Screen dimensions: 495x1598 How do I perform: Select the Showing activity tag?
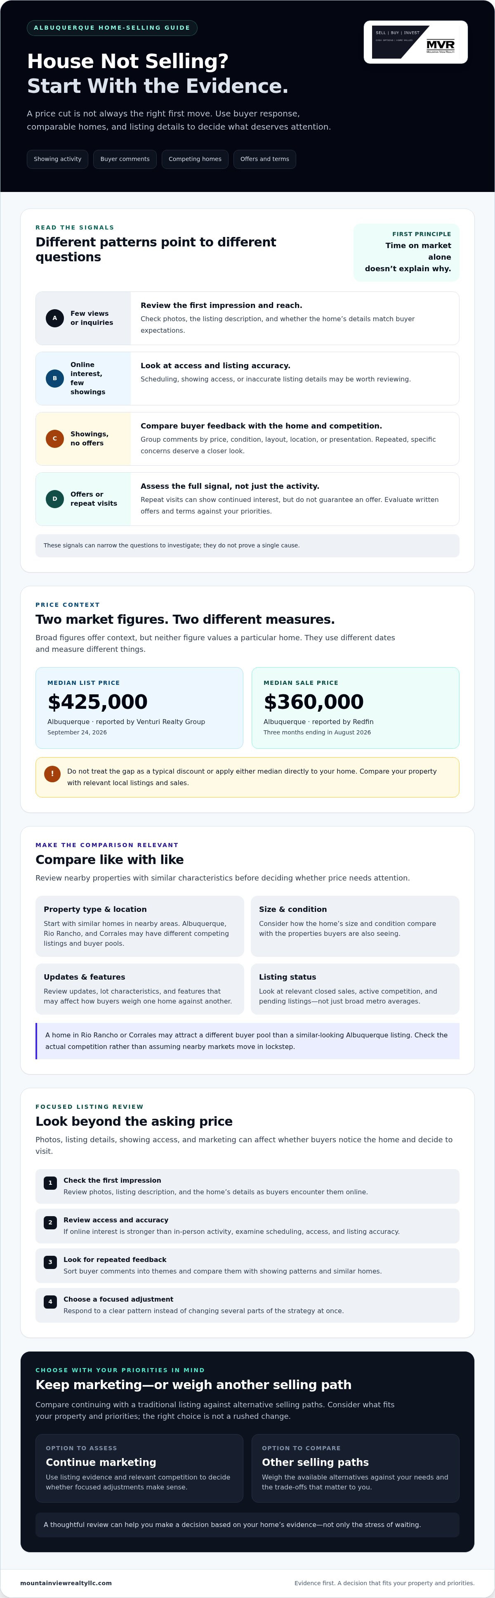58,159
